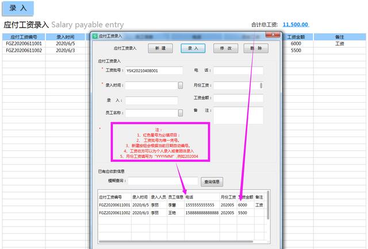Click salary cell 5500 in the background sheet
The image size is (368, 249).
coord(296,50)
